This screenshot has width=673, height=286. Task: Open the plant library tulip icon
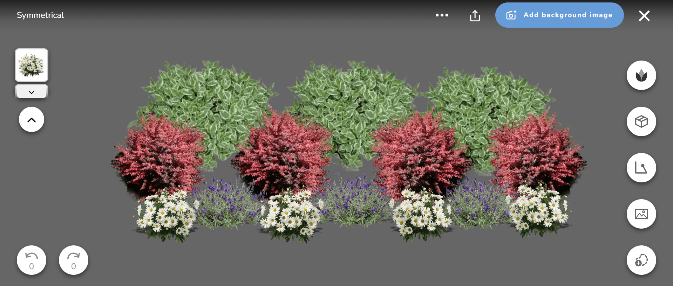tap(641, 75)
